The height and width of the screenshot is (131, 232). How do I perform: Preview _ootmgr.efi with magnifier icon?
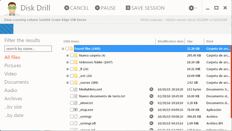151,123
